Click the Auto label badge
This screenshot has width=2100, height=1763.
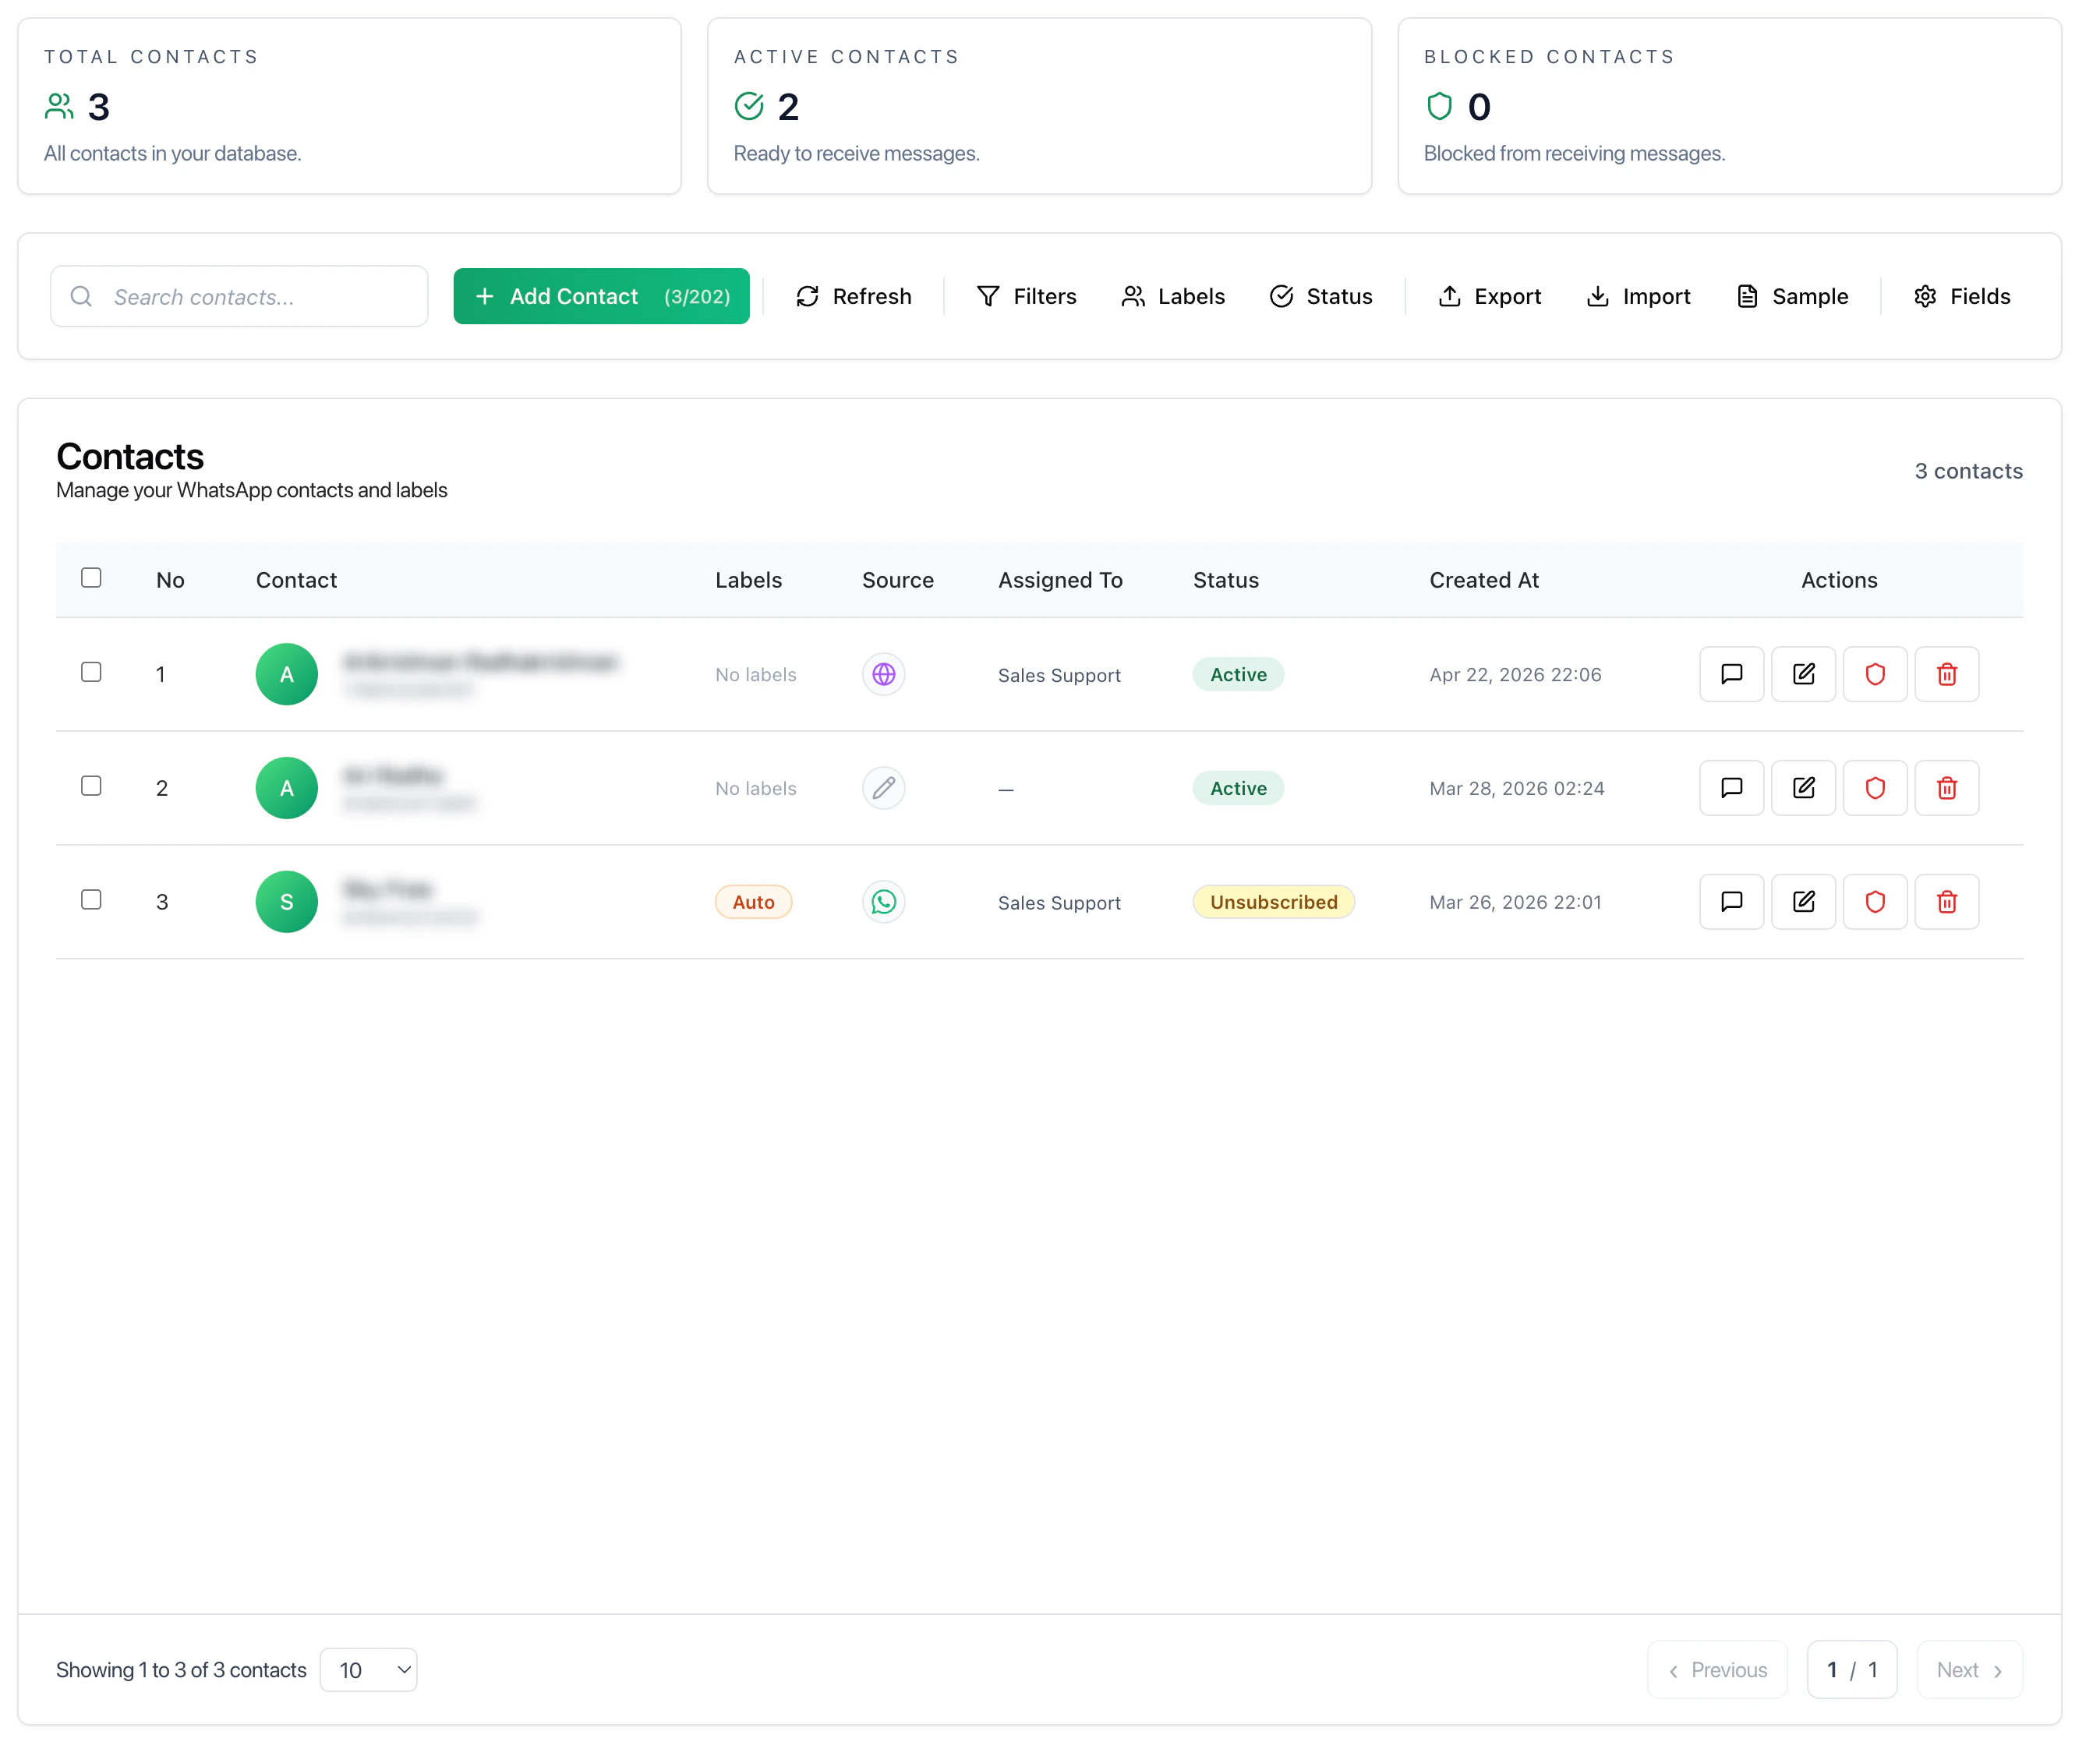point(753,902)
